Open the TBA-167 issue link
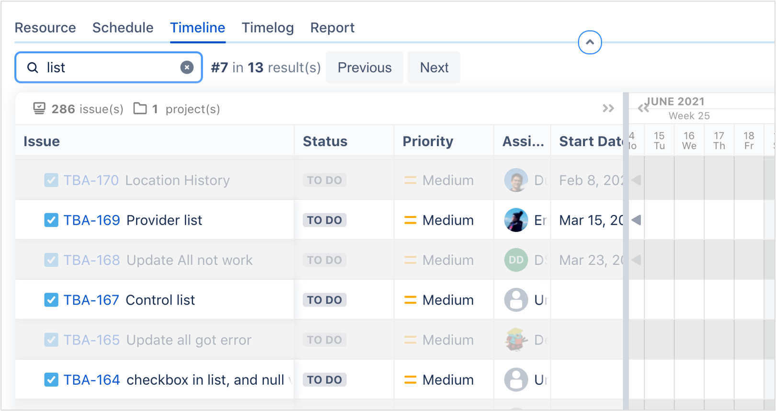This screenshot has width=776, height=411. pos(91,300)
